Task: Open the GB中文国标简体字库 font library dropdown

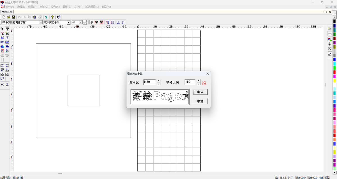Action: click(x=41, y=22)
